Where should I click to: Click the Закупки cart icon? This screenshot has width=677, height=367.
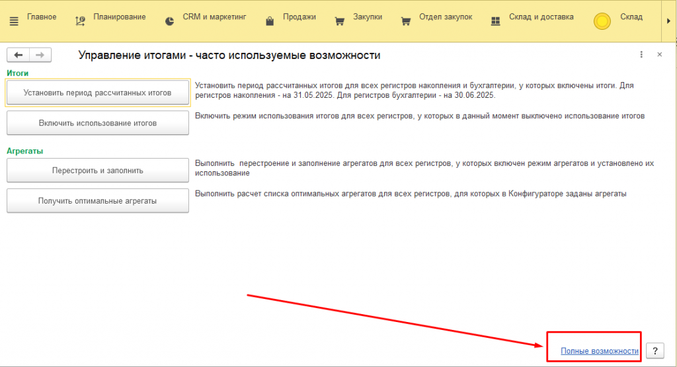pos(340,20)
